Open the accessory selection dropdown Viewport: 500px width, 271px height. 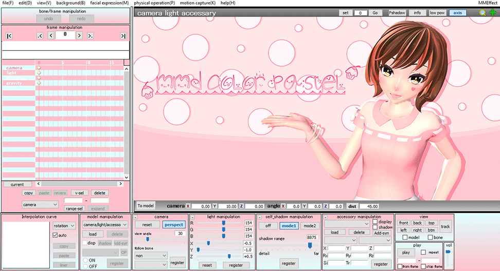[347, 224]
